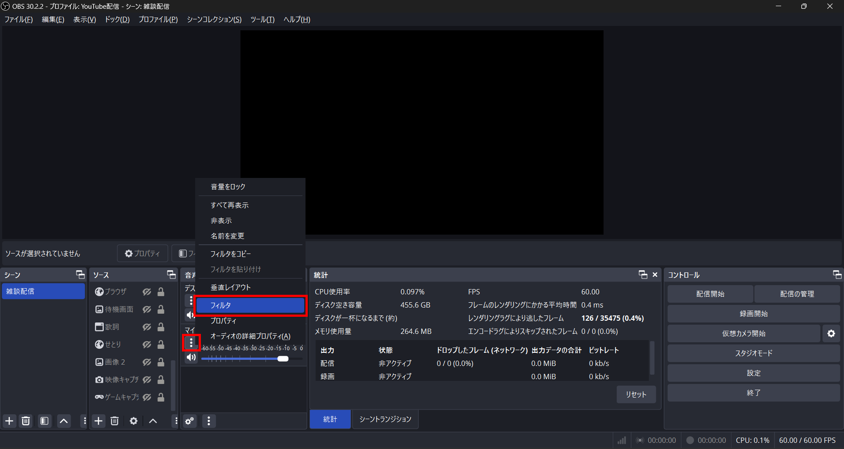Click the リセット button in stats
This screenshot has height=449, width=844.
coord(636,395)
